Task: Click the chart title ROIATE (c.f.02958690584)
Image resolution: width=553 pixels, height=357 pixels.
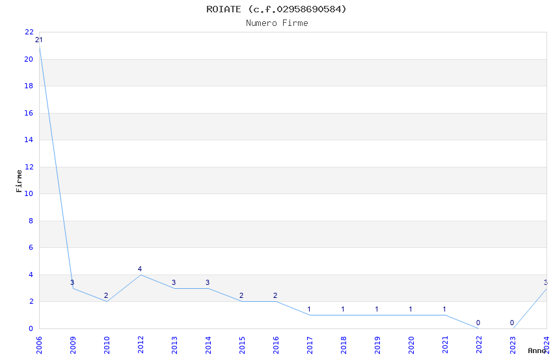Action: click(276, 9)
